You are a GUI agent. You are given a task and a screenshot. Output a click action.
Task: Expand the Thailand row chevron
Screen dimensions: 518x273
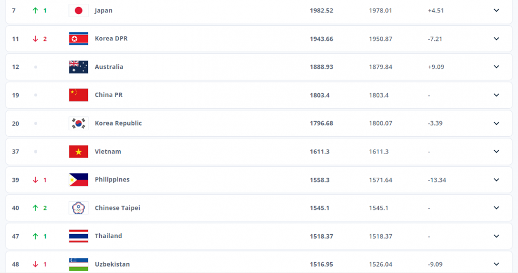coord(496,236)
